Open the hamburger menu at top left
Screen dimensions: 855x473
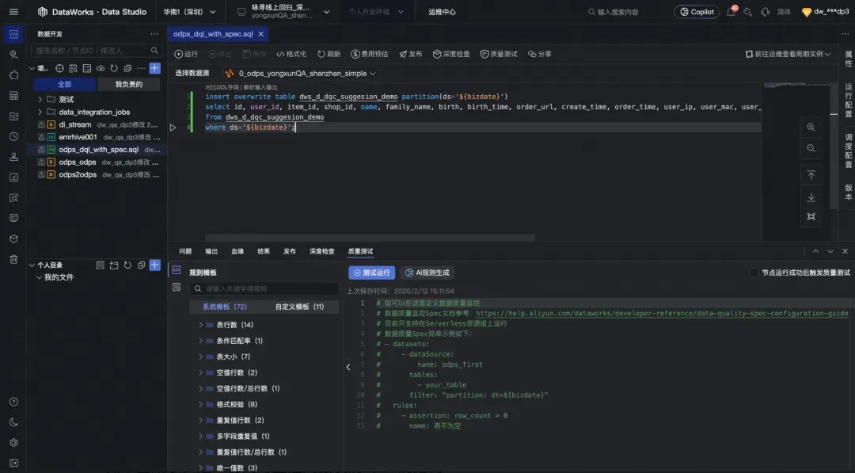[13, 11]
